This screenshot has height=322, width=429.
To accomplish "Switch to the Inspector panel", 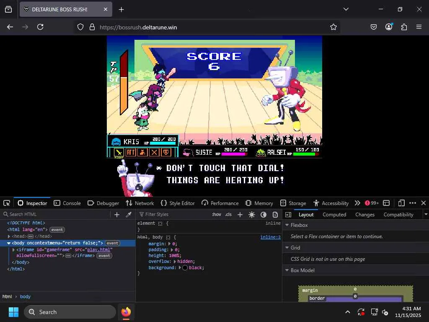I will (x=32, y=203).
